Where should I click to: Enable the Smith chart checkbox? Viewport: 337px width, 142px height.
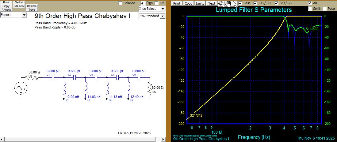[x=310, y=9]
